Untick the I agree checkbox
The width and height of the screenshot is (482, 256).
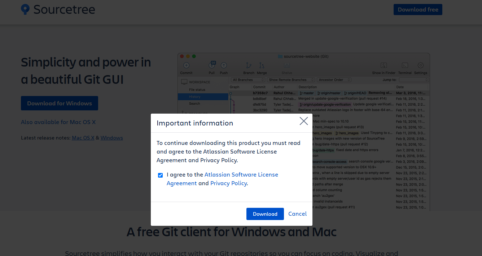(160, 175)
